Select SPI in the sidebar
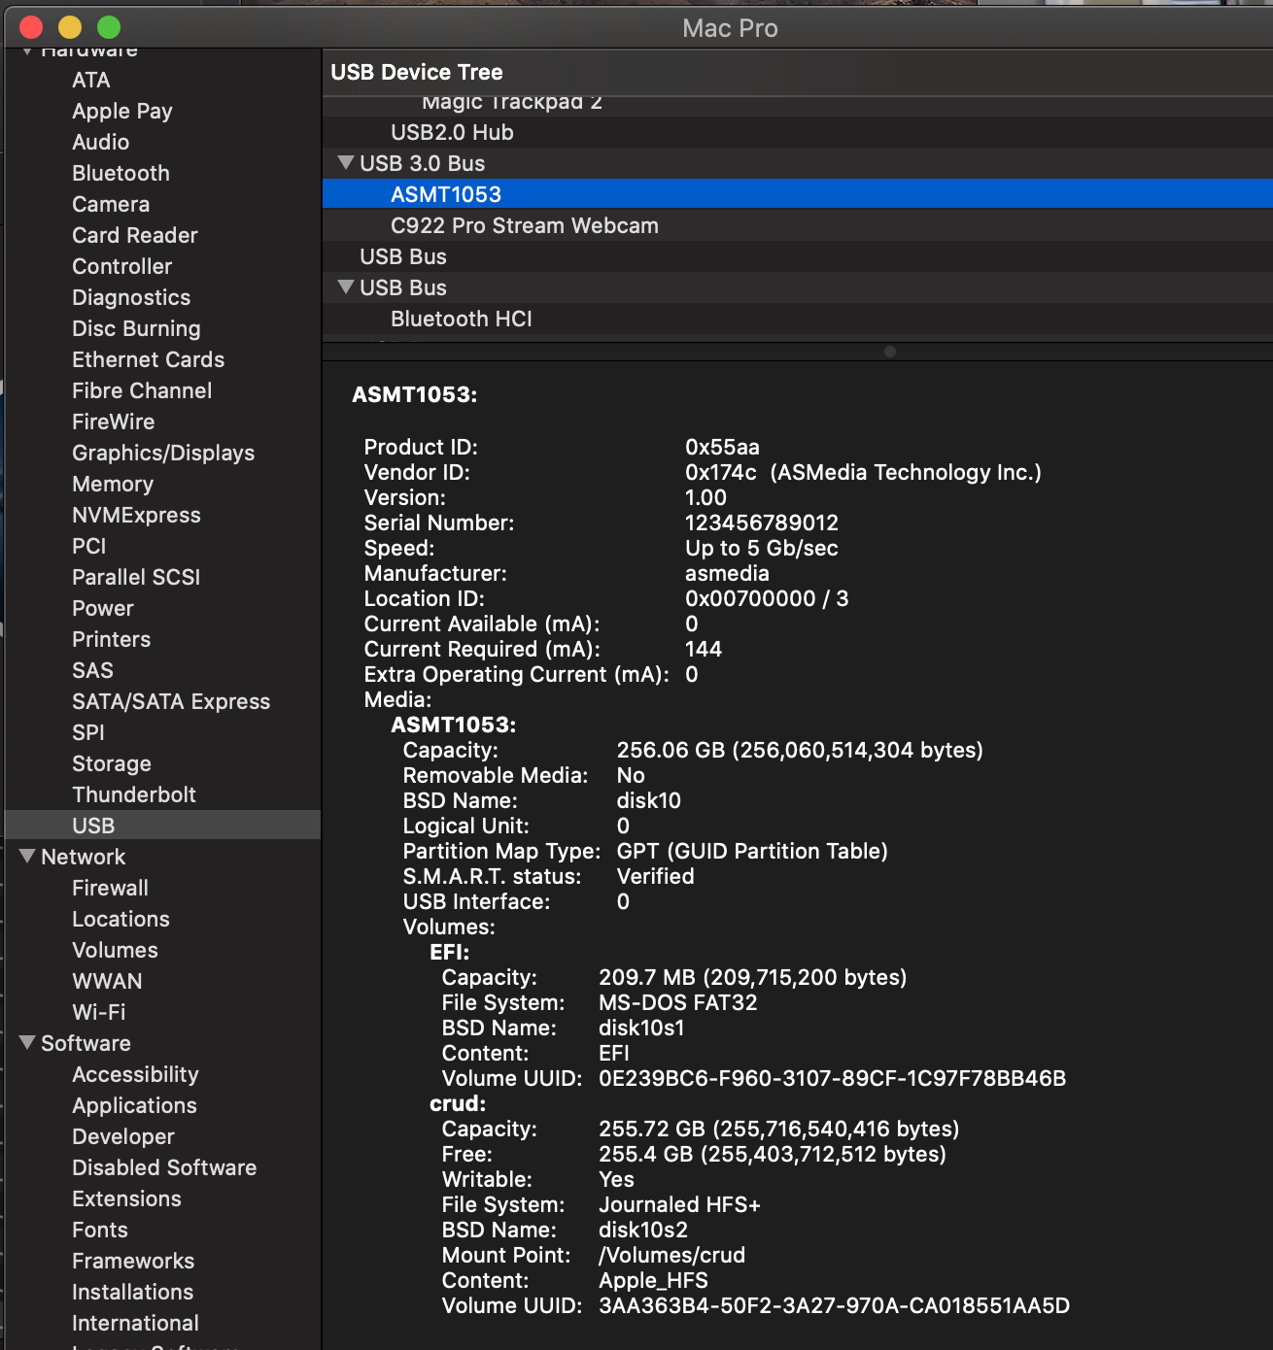The height and width of the screenshot is (1350, 1273). point(88,732)
